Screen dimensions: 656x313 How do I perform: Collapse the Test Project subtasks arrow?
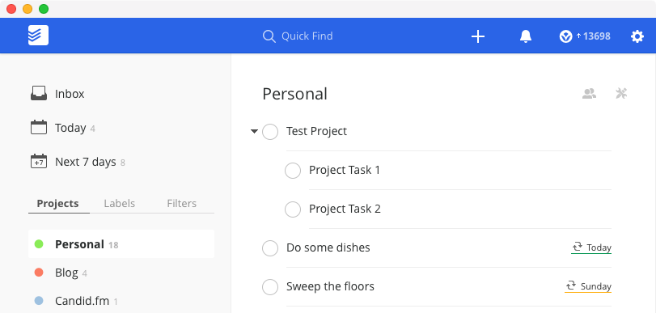[254, 132]
